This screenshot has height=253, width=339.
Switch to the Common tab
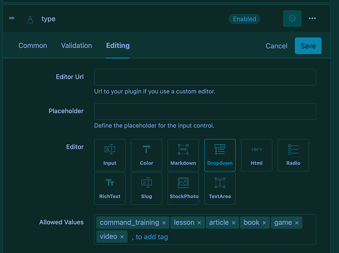click(x=33, y=46)
